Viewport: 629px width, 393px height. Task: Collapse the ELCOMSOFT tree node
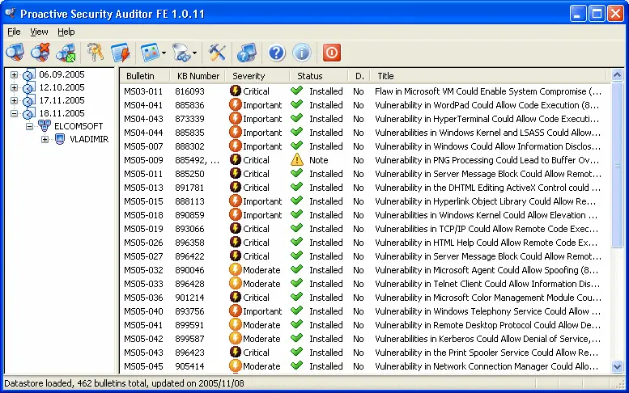(x=29, y=126)
